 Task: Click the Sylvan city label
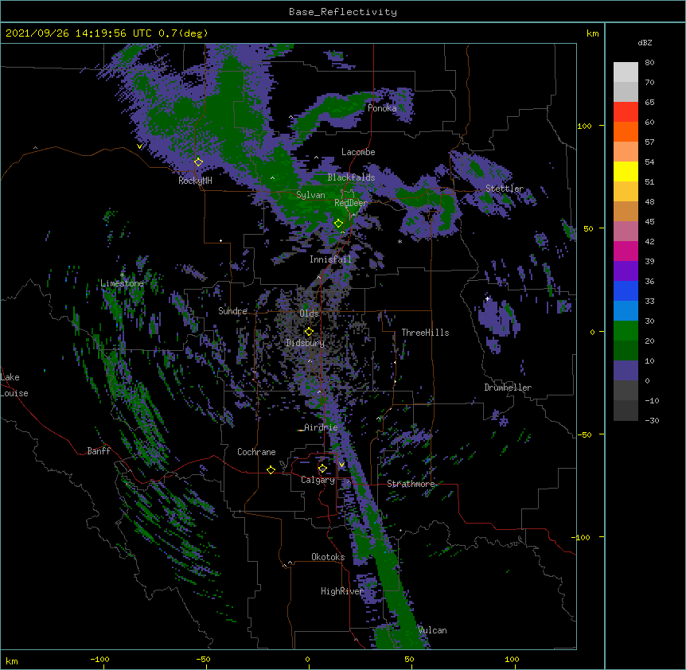pos(310,195)
